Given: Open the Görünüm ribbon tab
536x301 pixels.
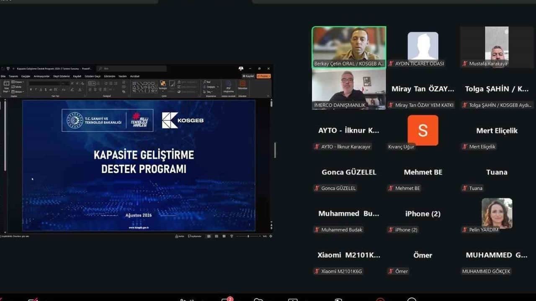Looking at the screenshot, I should click(109, 76).
